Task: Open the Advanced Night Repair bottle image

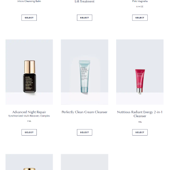Action: 29,72
